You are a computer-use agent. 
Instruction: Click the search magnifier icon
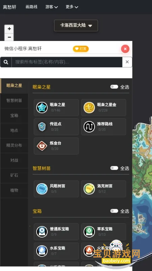point(6,62)
